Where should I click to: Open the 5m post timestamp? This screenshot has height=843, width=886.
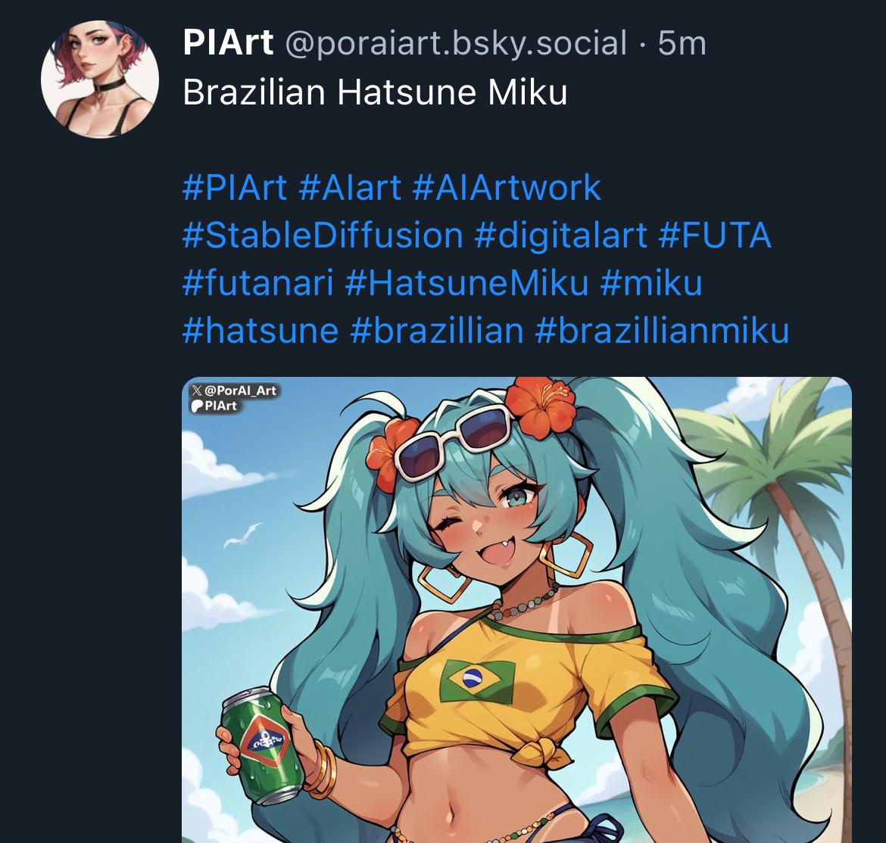coord(682,43)
